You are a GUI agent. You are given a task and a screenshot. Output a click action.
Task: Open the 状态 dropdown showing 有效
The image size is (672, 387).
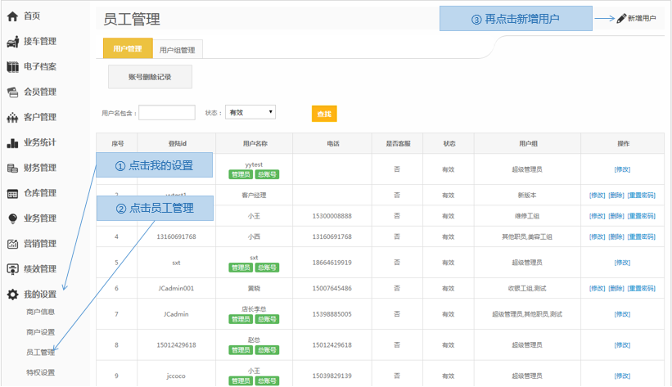click(x=250, y=113)
